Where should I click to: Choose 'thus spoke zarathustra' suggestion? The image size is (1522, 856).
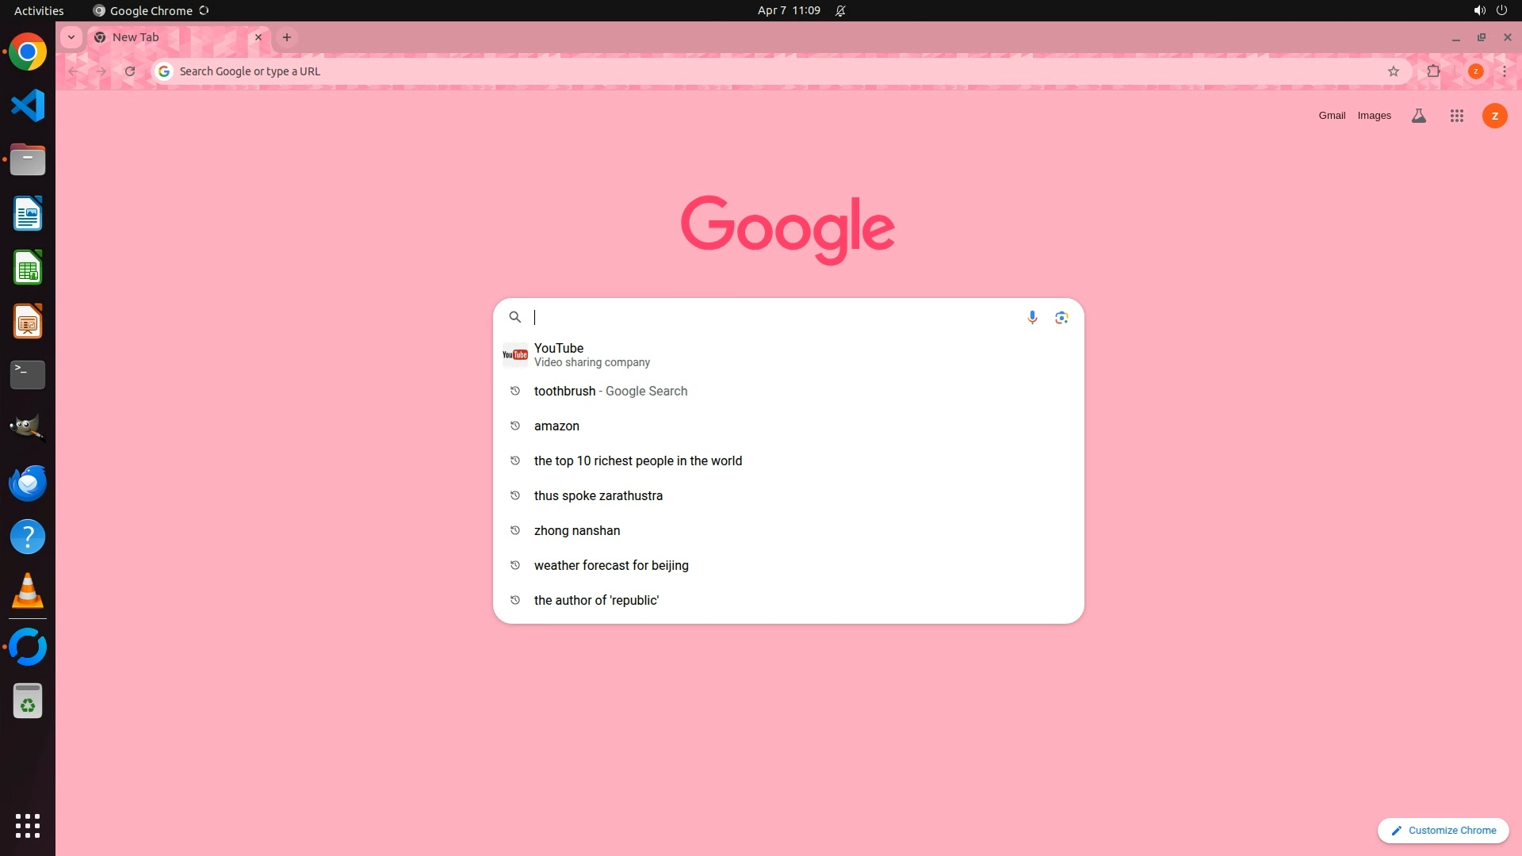(x=598, y=495)
